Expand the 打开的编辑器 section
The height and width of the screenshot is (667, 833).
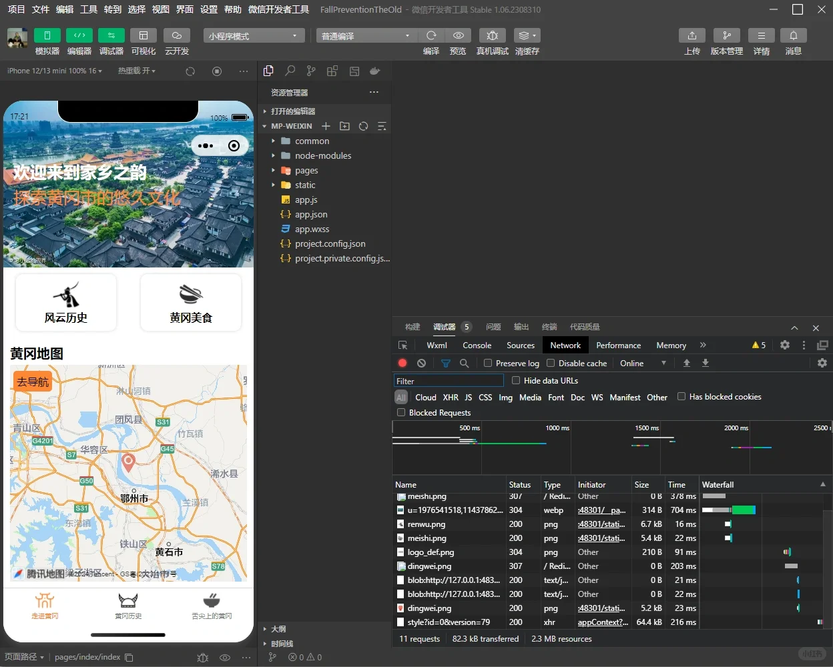point(324,111)
